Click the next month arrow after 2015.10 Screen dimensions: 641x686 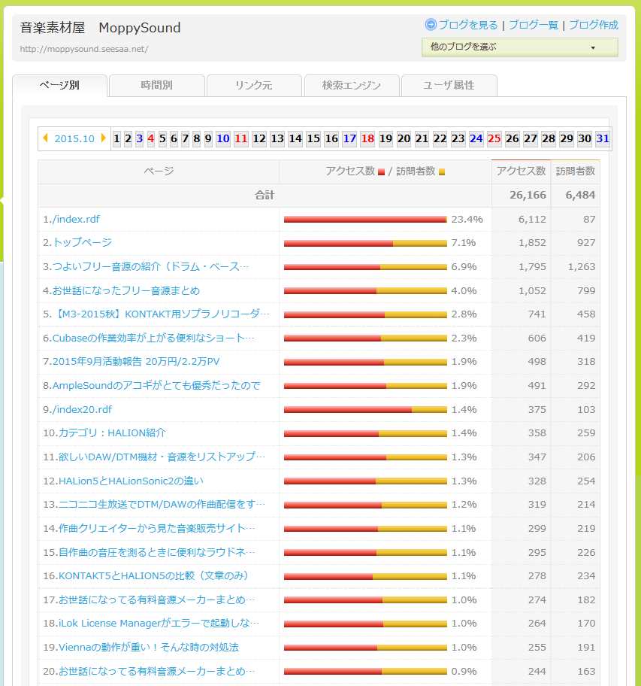coord(104,138)
